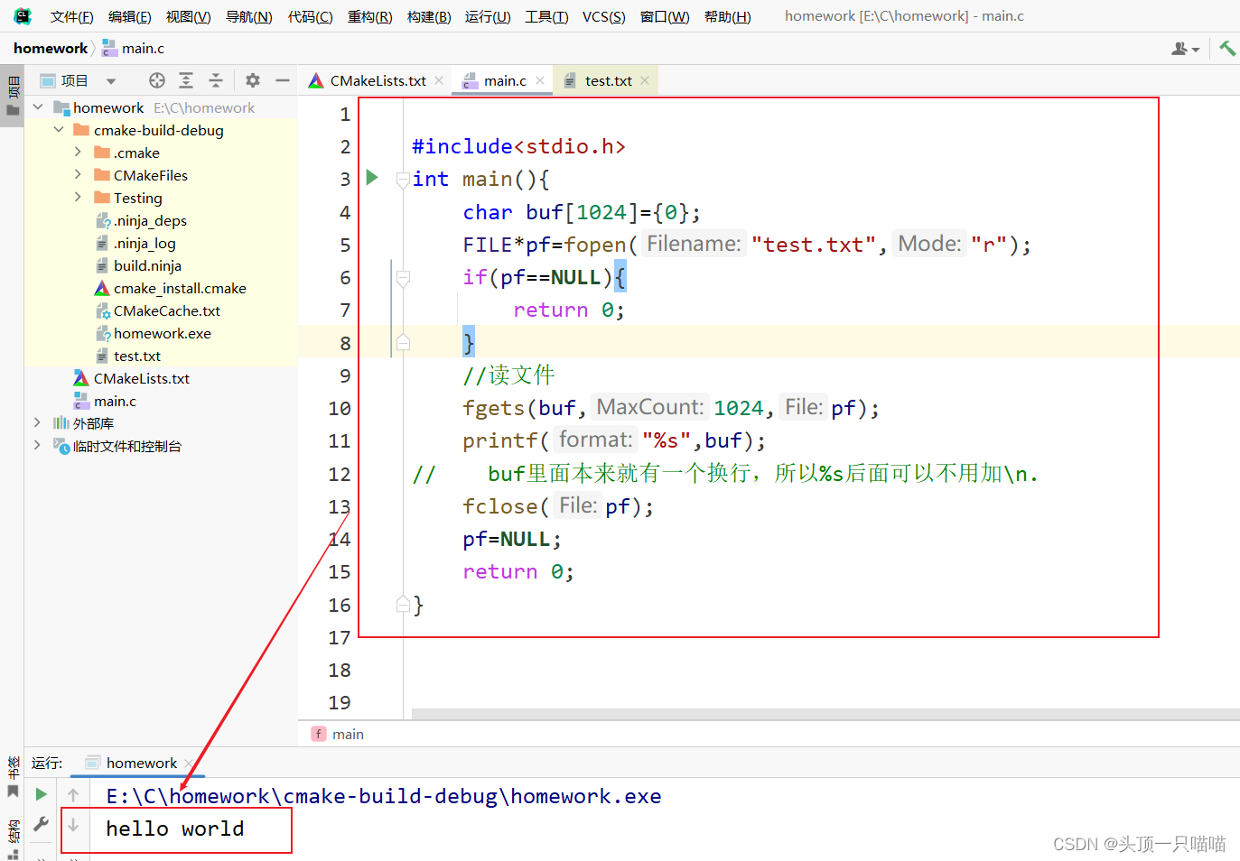Open the project side tool tab
This screenshot has height=861, width=1240.
[x=13, y=97]
